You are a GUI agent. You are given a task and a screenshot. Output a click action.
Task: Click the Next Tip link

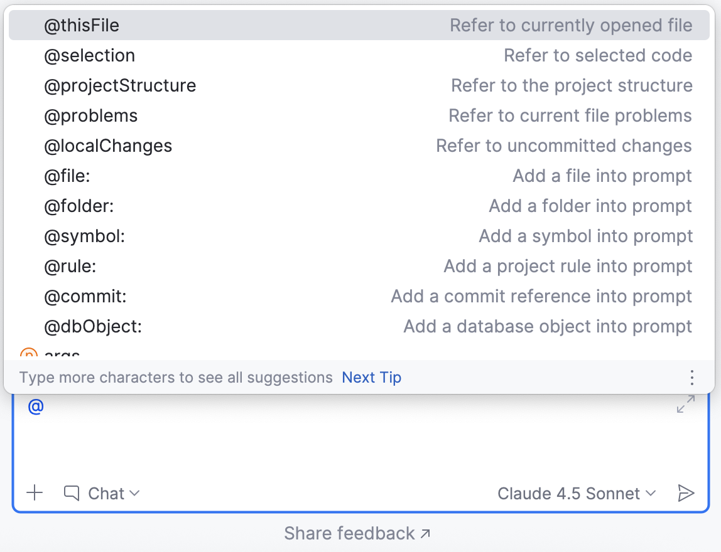click(371, 378)
